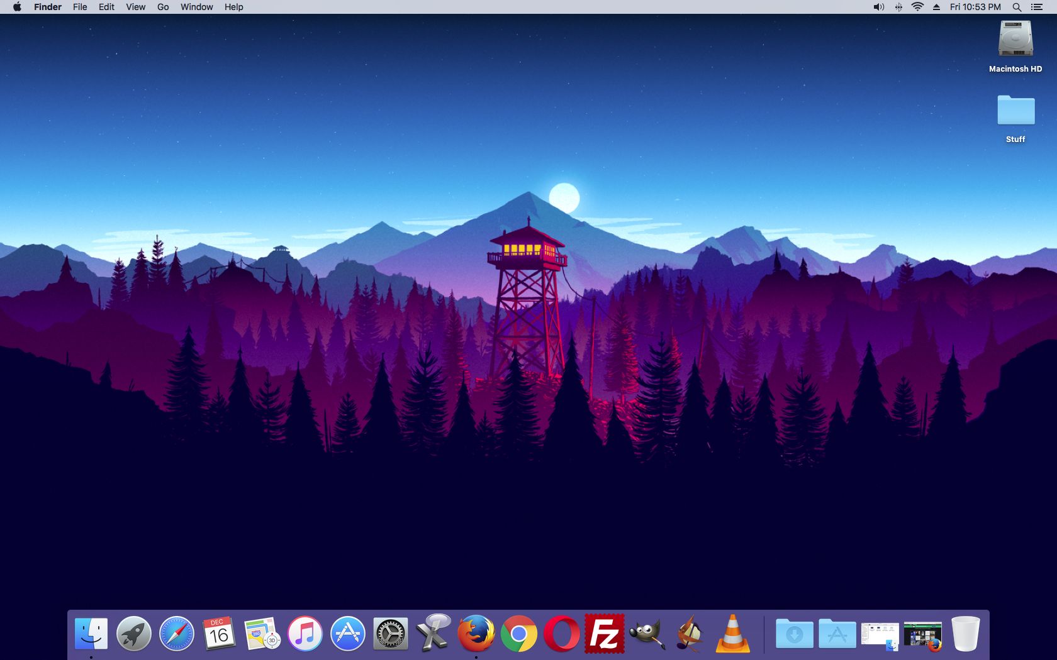This screenshot has width=1057, height=660.
Task: Open the Window menu
Action: (197, 7)
